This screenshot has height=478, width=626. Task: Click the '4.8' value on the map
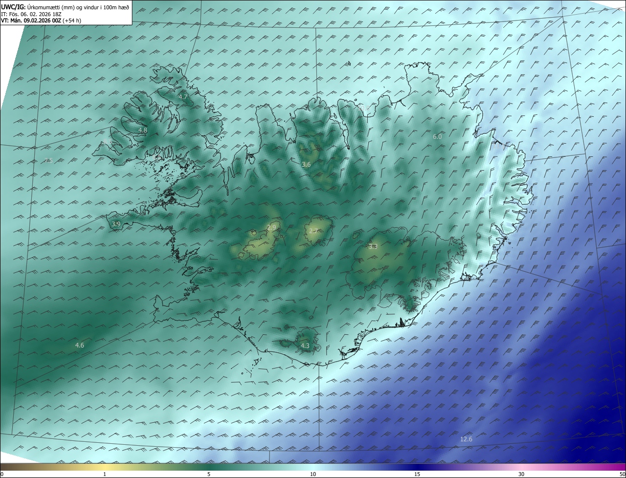tap(142, 130)
